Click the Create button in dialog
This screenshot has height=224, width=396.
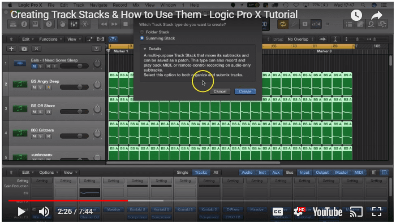(x=245, y=91)
